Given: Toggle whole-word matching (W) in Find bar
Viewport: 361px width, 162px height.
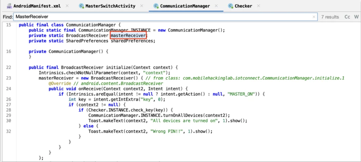Looking at the screenshot, I should (x=356, y=17).
